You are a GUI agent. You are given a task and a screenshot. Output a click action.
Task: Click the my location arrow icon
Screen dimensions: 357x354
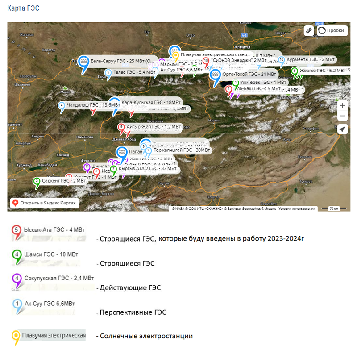[342, 129]
